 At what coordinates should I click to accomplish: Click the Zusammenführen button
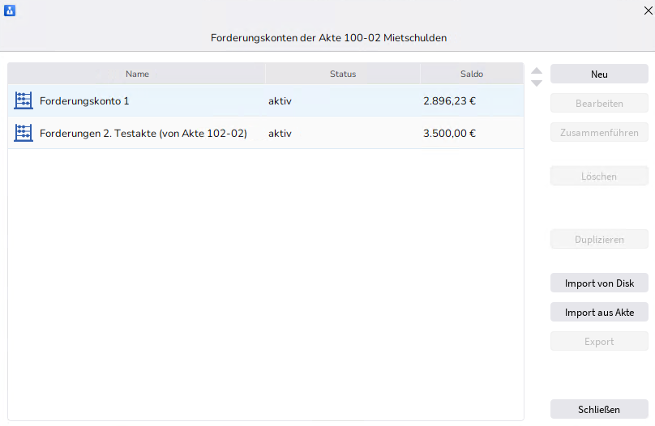click(x=599, y=132)
